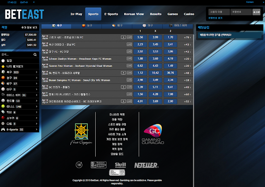Click the soccer ball icon with 323
This screenshot has height=187, width=265.
click(x=3, y=72)
